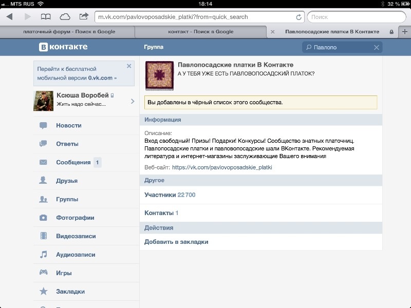The width and height of the screenshot is (411, 308).
Task: Click the magnifier icon in VK search
Action: click(309, 47)
